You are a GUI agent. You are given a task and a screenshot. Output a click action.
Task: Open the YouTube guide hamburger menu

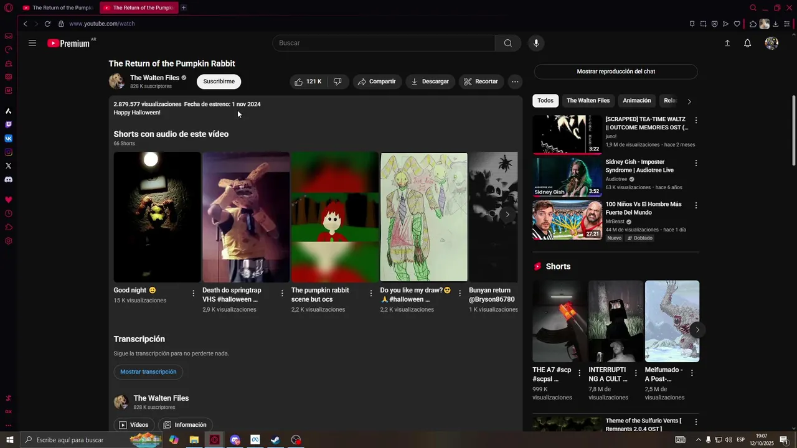pos(32,43)
